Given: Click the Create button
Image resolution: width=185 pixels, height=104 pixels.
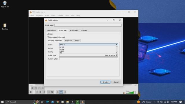Looking at the screenshot, I should point(105,82).
